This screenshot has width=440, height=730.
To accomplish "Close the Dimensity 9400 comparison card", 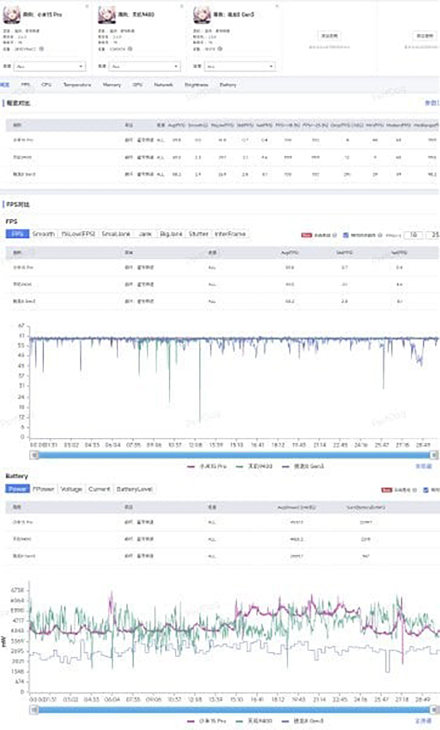I will 182,6.
